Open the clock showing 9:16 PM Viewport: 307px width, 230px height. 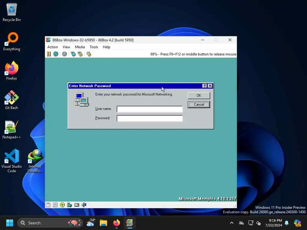click(274, 223)
